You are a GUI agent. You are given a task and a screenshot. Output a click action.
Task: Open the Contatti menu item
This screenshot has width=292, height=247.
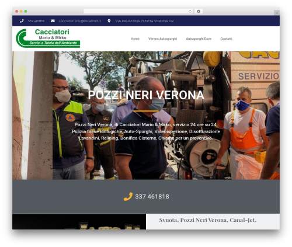click(x=226, y=39)
